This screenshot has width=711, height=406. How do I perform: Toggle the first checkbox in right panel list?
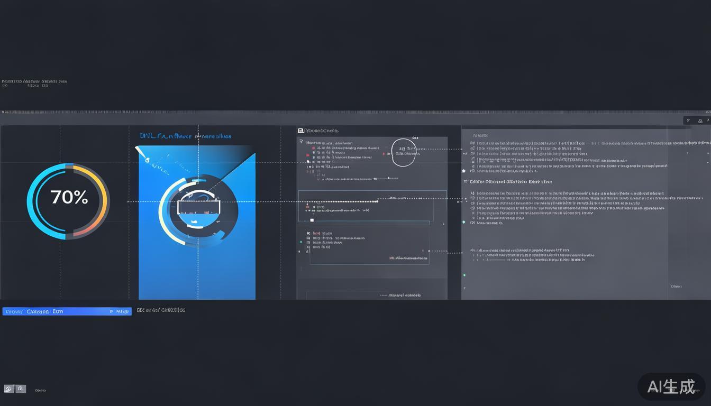tap(472, 143)
